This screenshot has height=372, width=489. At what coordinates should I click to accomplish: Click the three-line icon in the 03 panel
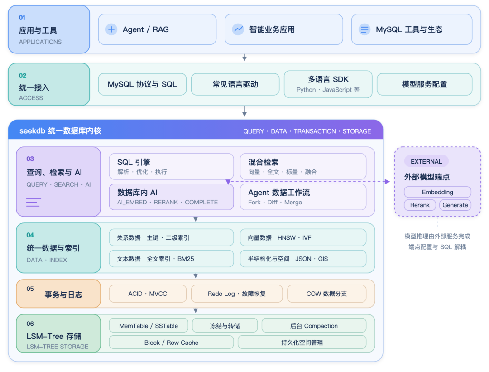coord(34,202)
